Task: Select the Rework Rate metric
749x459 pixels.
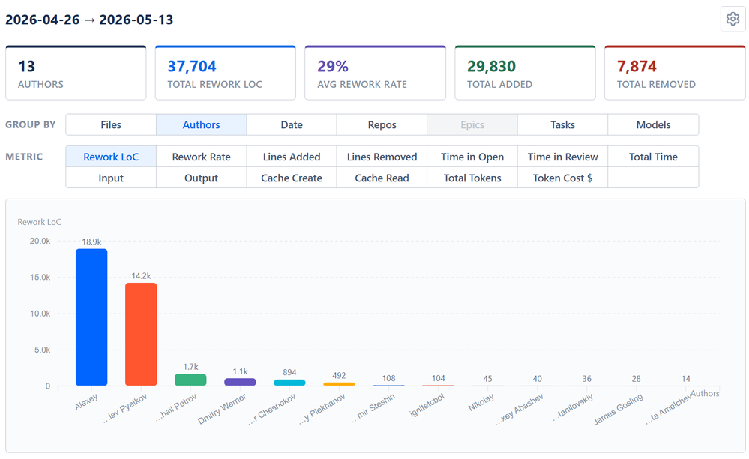Action: click(x=201, y=157)
